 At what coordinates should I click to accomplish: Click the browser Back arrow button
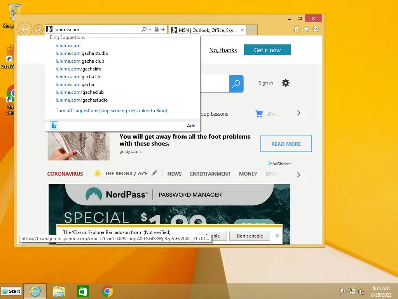point(24,29)
